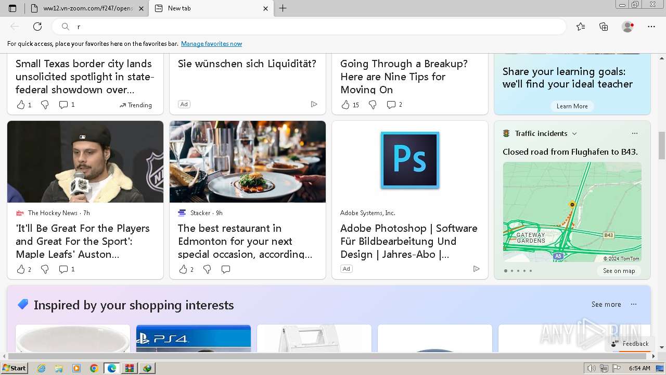Click Learn More on the learning goals ad
This screenshot has height=375, width=666.
coord(572,106)
